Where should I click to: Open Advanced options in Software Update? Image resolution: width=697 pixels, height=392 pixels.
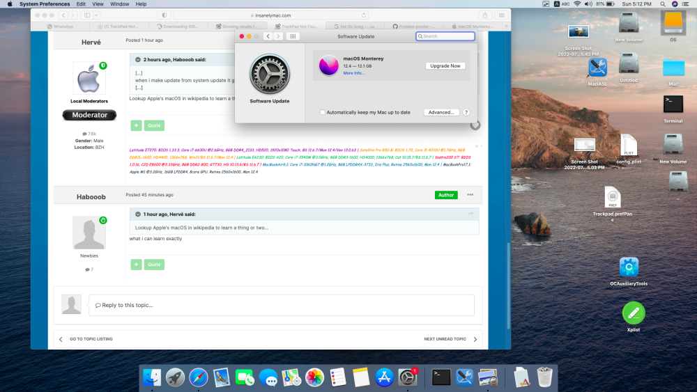(441, 112)
